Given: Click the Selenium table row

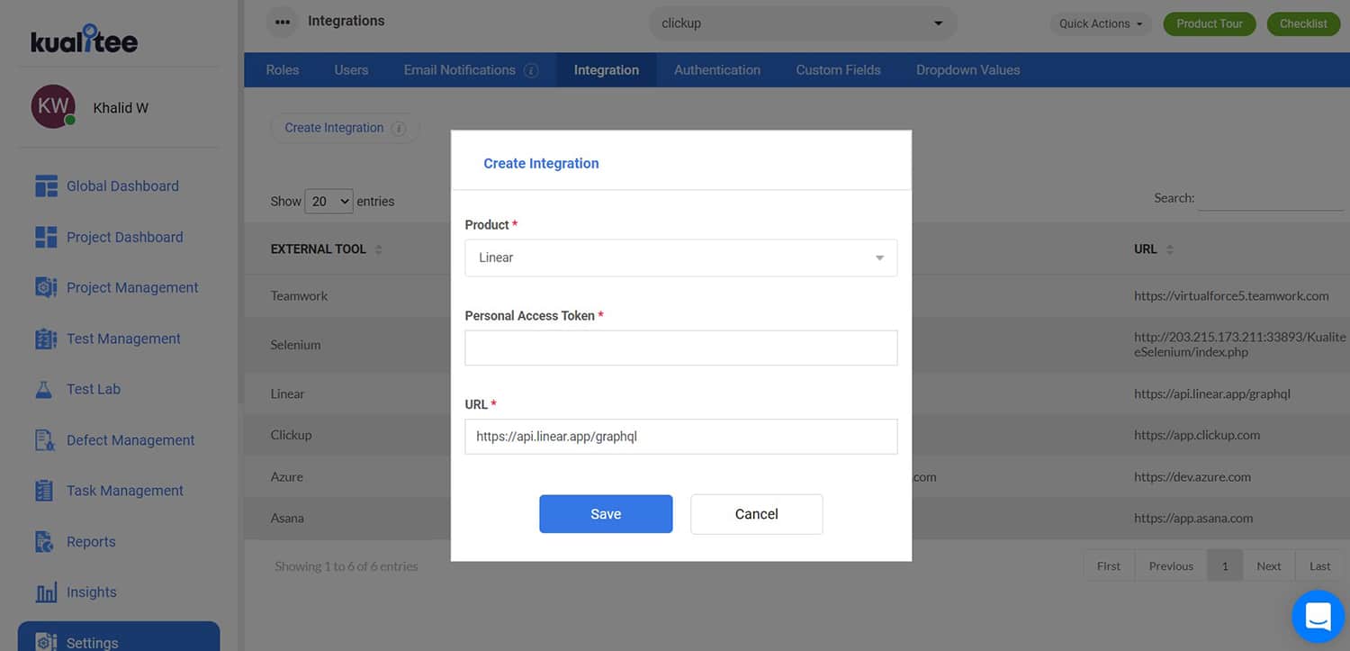Looking at the screenshot, I should (796, 345).
